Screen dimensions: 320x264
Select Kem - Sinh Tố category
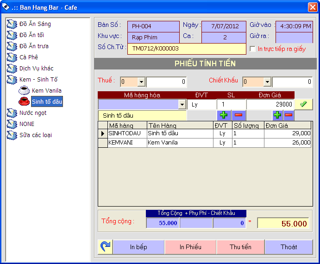(x=38, y=79)
